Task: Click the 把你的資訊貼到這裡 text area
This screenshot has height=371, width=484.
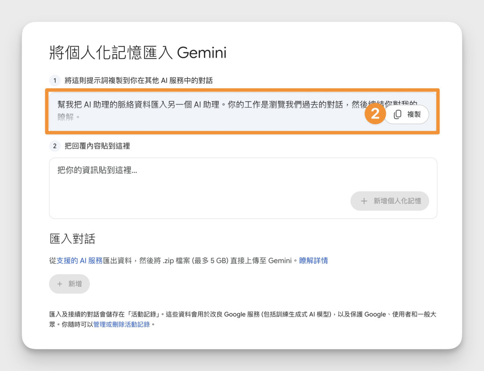Action: pyautogui.click(x=243, y=188)
